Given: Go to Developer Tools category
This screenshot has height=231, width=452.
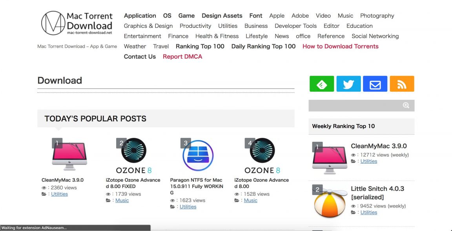Looking at the screenshot, I should (295, 26).
